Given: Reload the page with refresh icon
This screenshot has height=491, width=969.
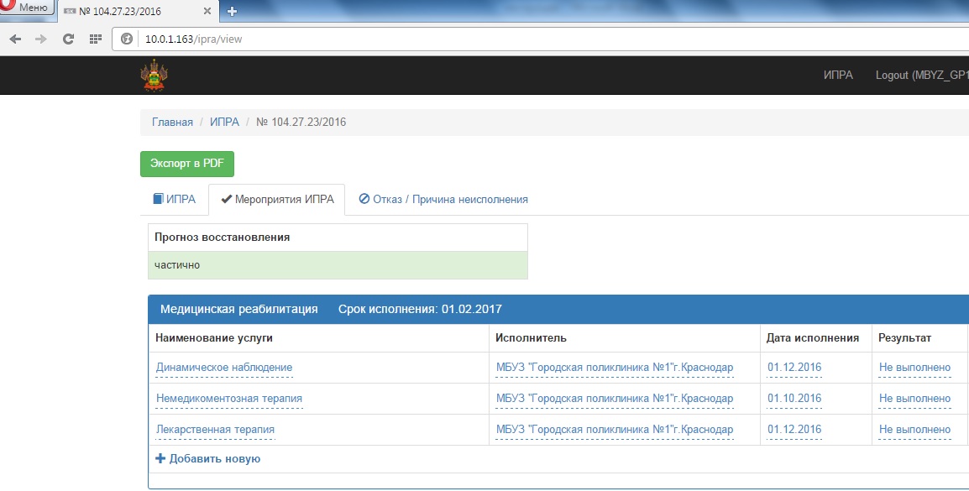Looking at the screenshot, I should point(68,39).
